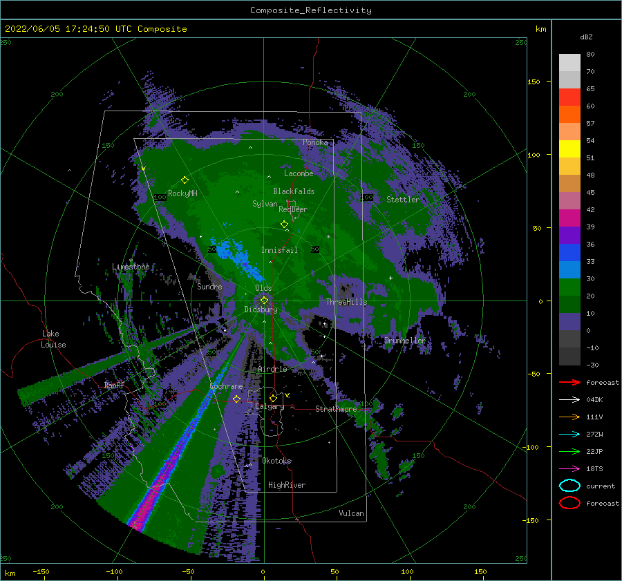Click the HighRiver label
The image size is (622, 581).
(287, 485)
